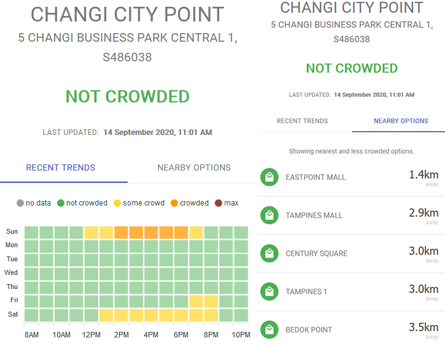Click the Thu row label in heatmap
This screenshot has width=445, height=346.
(12, 286)
